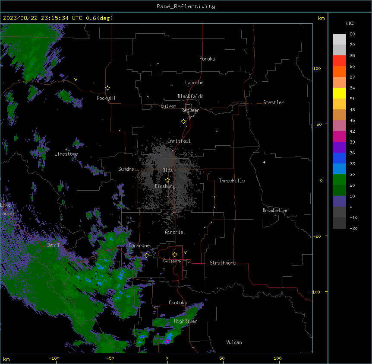Click the Sundre town label
This screenshot has height=364, width=372.
pyautogui.click(x=126, y=169)
